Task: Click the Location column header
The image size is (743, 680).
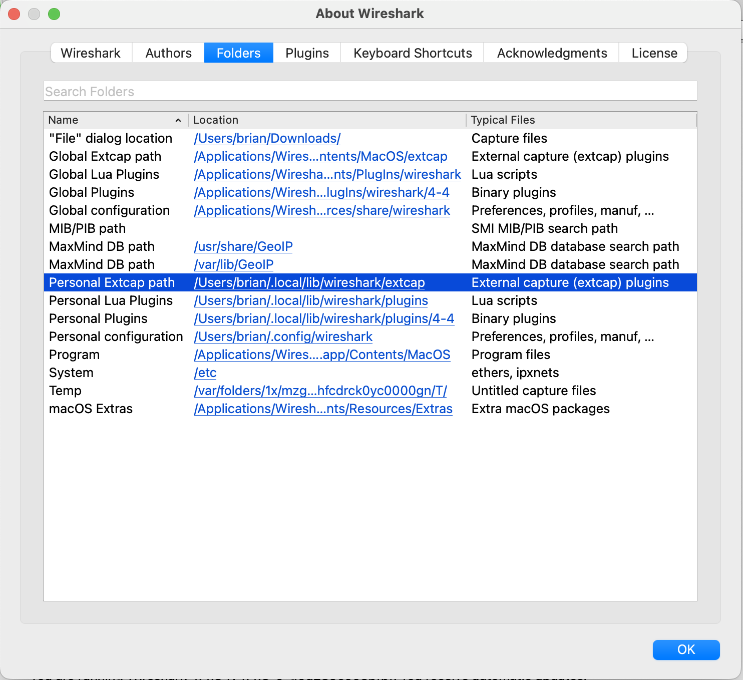Action: click(327, 120)
